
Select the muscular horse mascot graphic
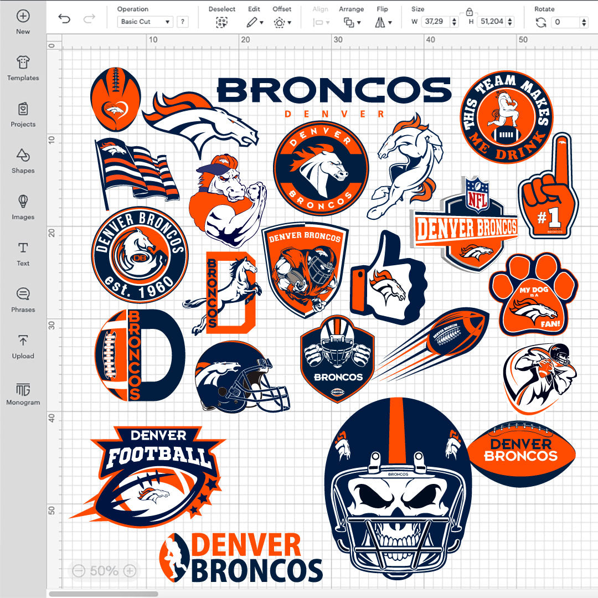228,200
